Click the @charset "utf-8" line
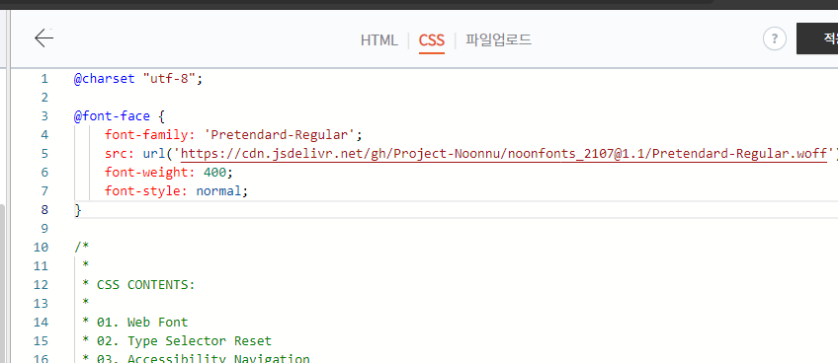Viewport: 838px width, 363px height. click(x=138, y=79)
